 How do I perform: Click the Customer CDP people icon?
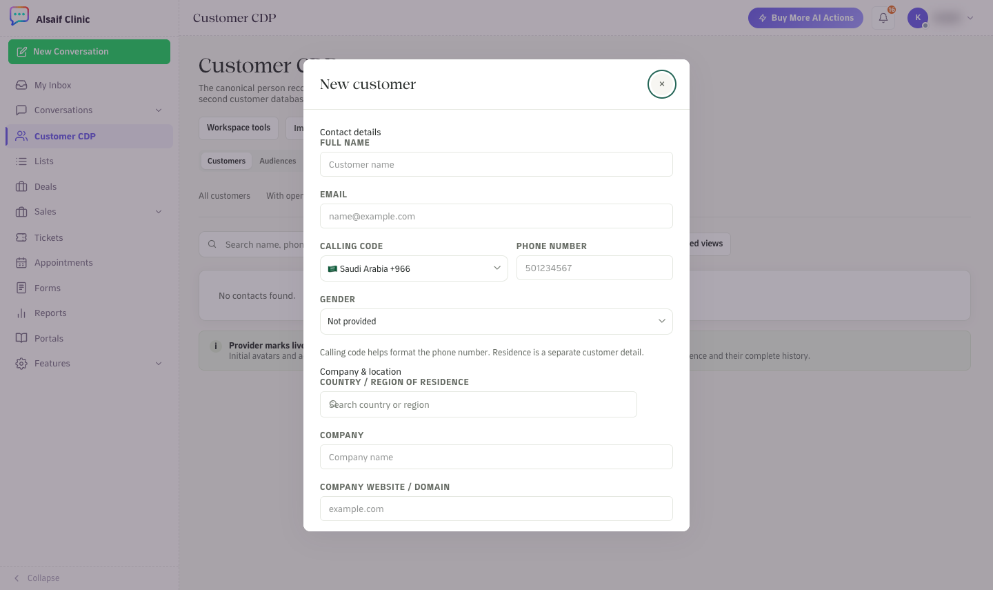21,136
